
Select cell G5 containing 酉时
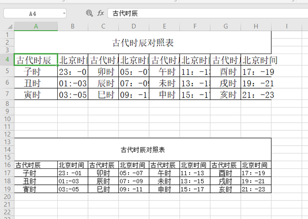[226, 71]
